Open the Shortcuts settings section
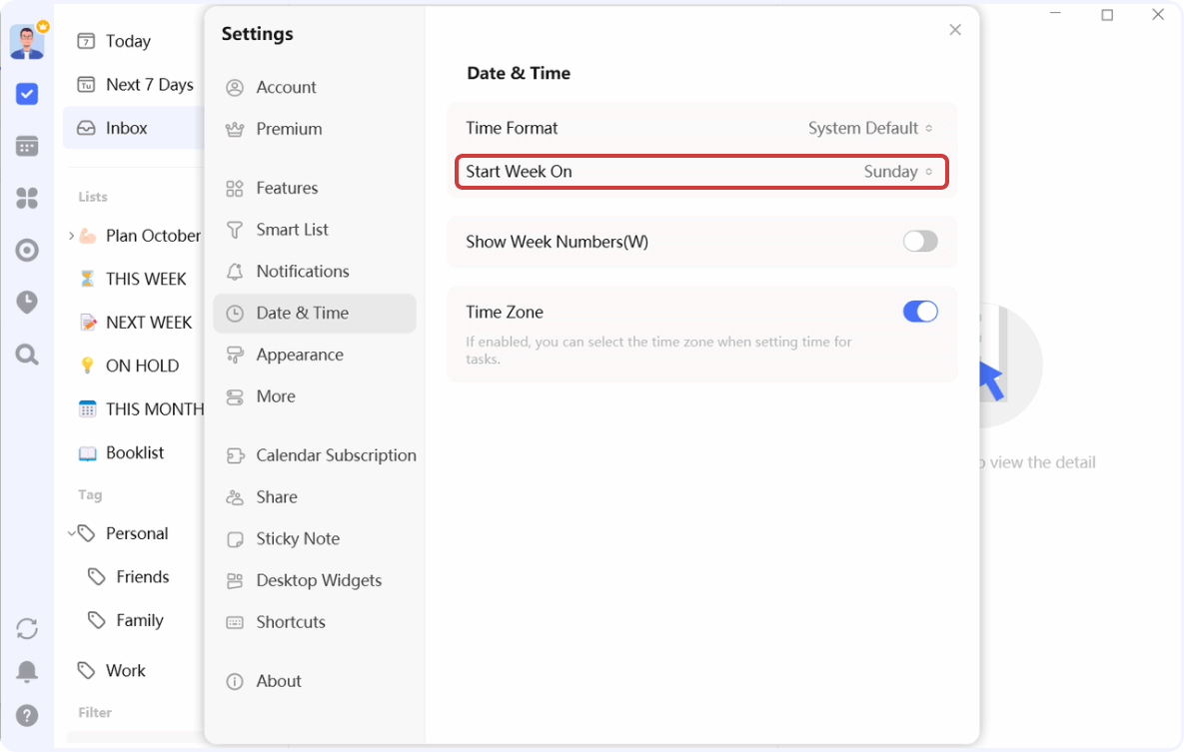The height and width of the screenshot is (752, 1184). pyautogui.click(x=292, y=622)
